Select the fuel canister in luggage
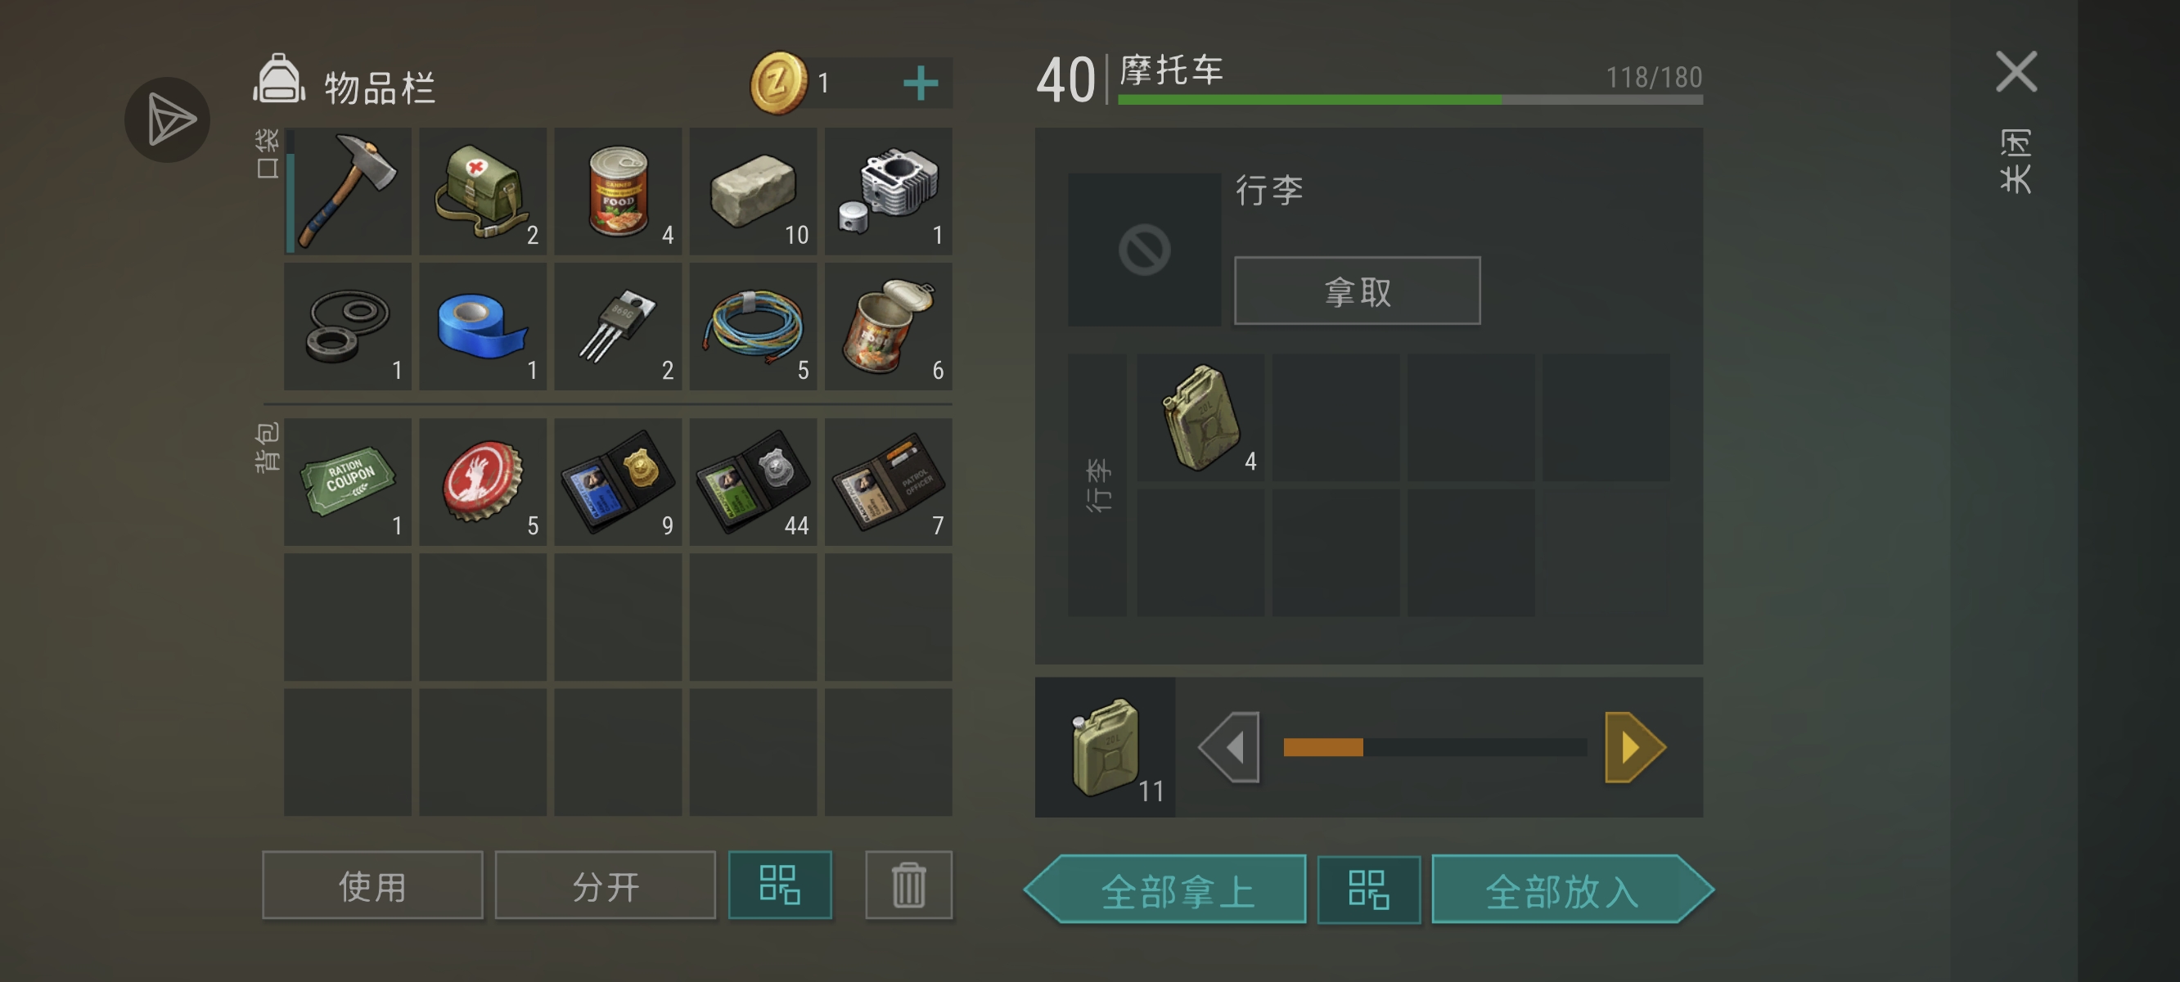This screenshot has height=982, width=2180. point(1200,418)
